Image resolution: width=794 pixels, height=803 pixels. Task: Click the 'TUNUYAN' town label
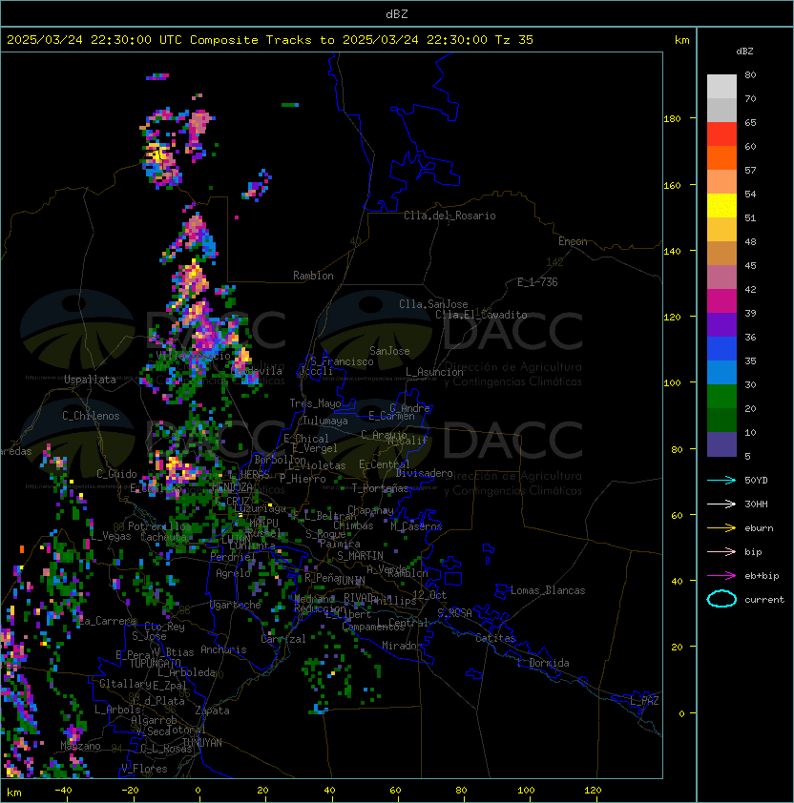(202, 743)
